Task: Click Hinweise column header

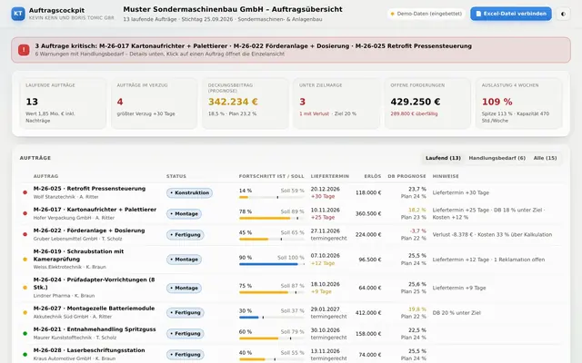Action: (446, 176)
